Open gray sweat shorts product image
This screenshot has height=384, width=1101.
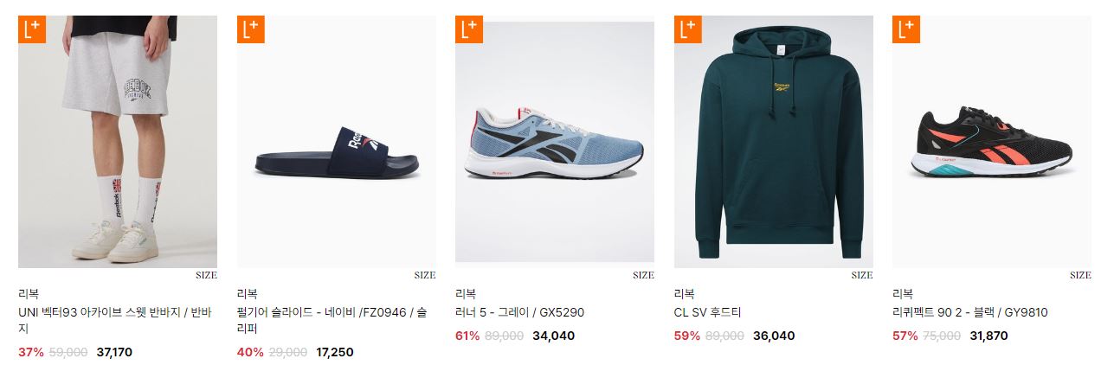click(118, 142)
